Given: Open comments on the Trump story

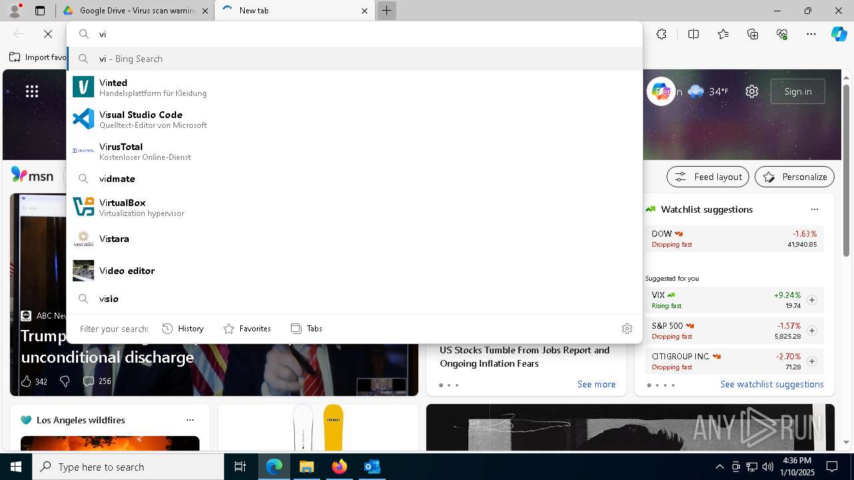Looking at the screenshot, I should point(97,381).
